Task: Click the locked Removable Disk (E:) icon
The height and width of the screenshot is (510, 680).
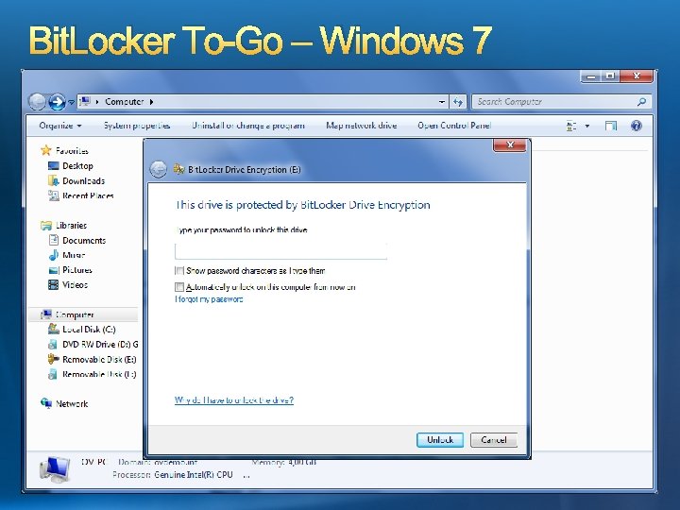Action: (53, 359)
